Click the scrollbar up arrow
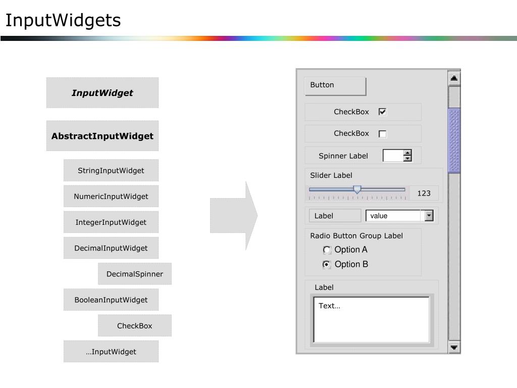The image size is (517, 388). click(x=454, y=78)
